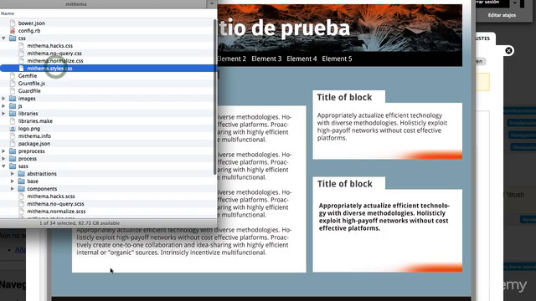
Task: Click the first Title of block heading
Action: coord(344,97)
